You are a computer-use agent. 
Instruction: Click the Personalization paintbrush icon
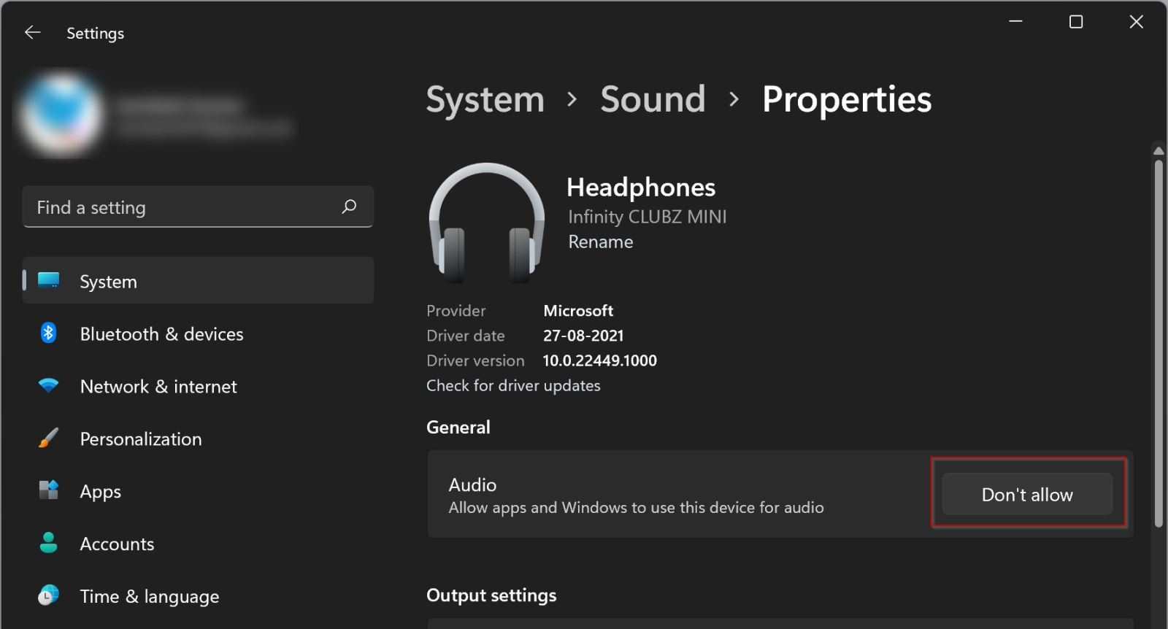(49, 438)
